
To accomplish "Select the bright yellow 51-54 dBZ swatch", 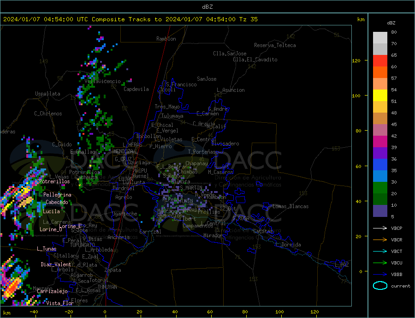I will click(380, 96).
